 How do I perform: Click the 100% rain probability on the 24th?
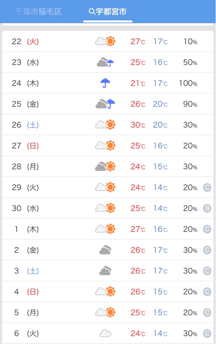(x=188, y=83)
